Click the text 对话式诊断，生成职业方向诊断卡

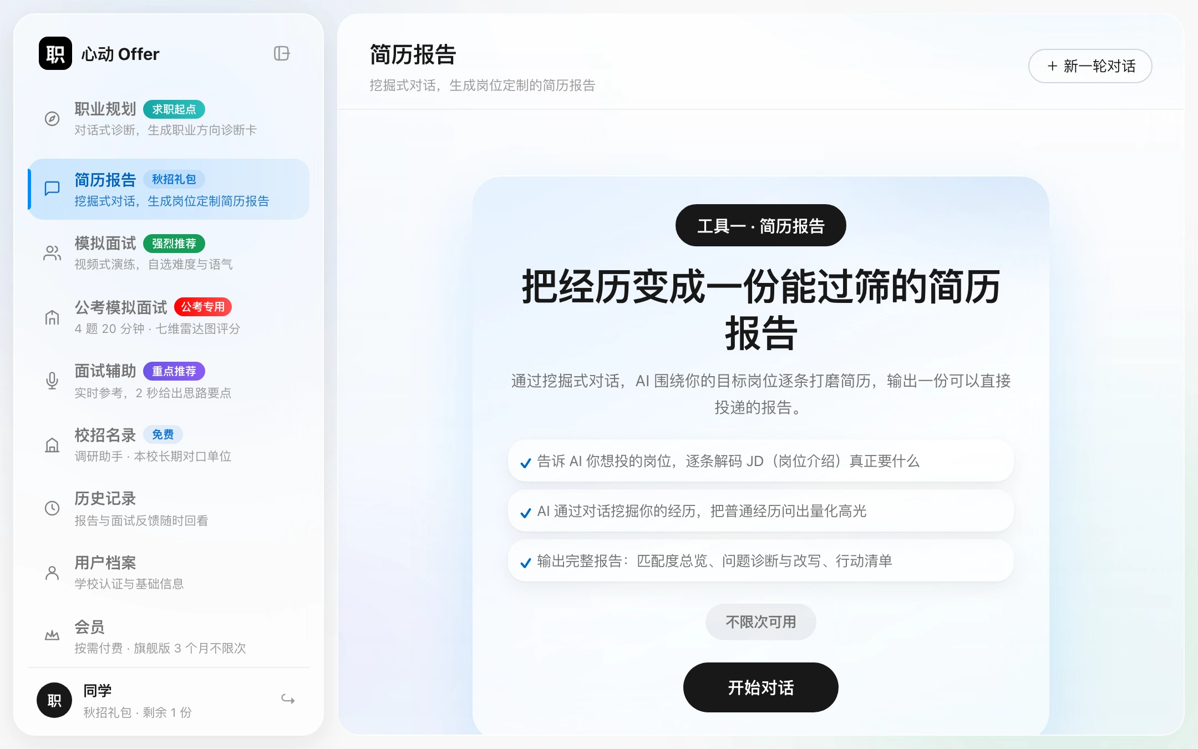[x=166, y=130]
